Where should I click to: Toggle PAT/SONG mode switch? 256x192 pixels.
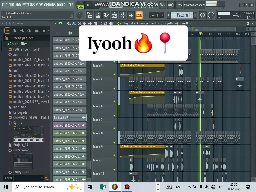[80, 5]
